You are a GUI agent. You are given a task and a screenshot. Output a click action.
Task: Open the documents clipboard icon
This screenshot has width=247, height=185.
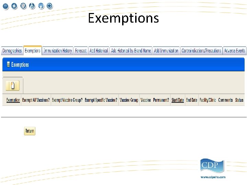pyautogui.click(x=23, y=6)
